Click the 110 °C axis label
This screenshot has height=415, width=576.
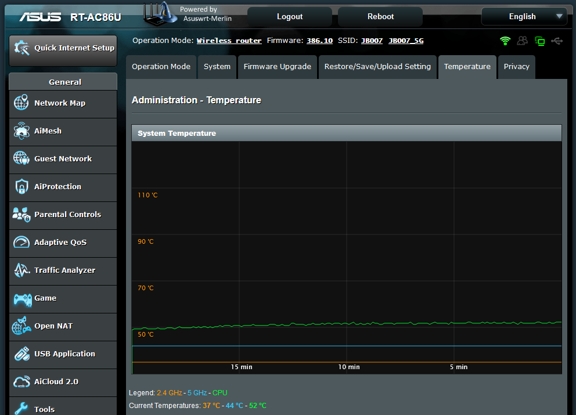click(x=147, y=195)
